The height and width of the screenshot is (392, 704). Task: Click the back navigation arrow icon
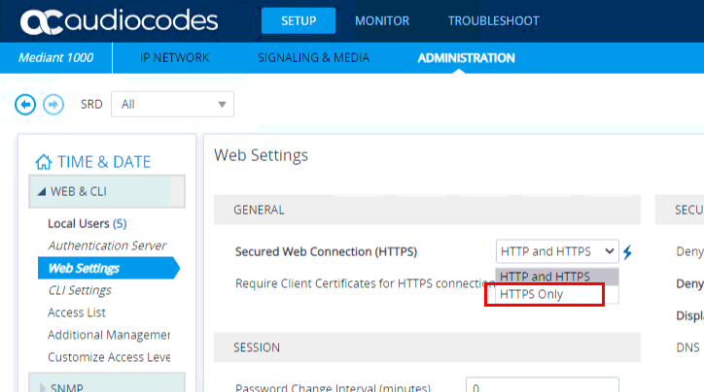[27, 104]
